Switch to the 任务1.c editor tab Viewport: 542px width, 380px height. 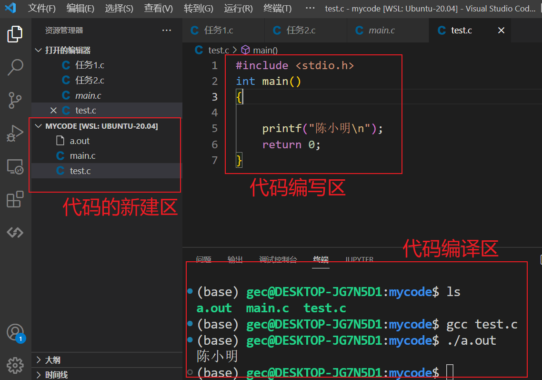pyautogui.click(x=223, y=31)
